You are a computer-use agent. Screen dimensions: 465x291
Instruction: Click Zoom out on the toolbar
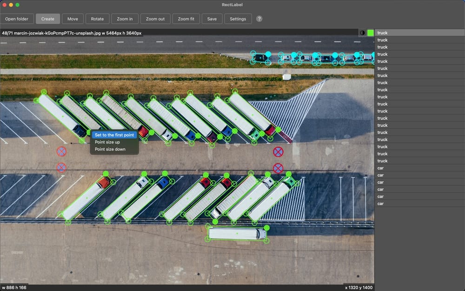pos(155,19)
